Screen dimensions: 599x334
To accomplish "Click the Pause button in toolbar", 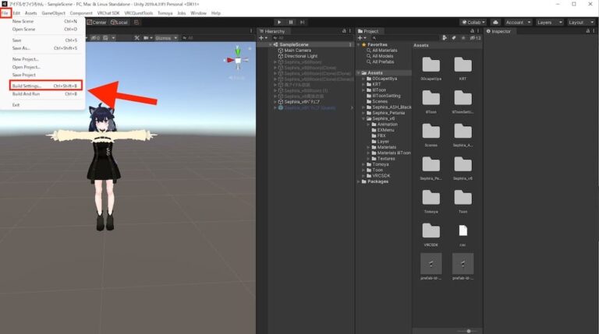I will (x=291, y=22).
